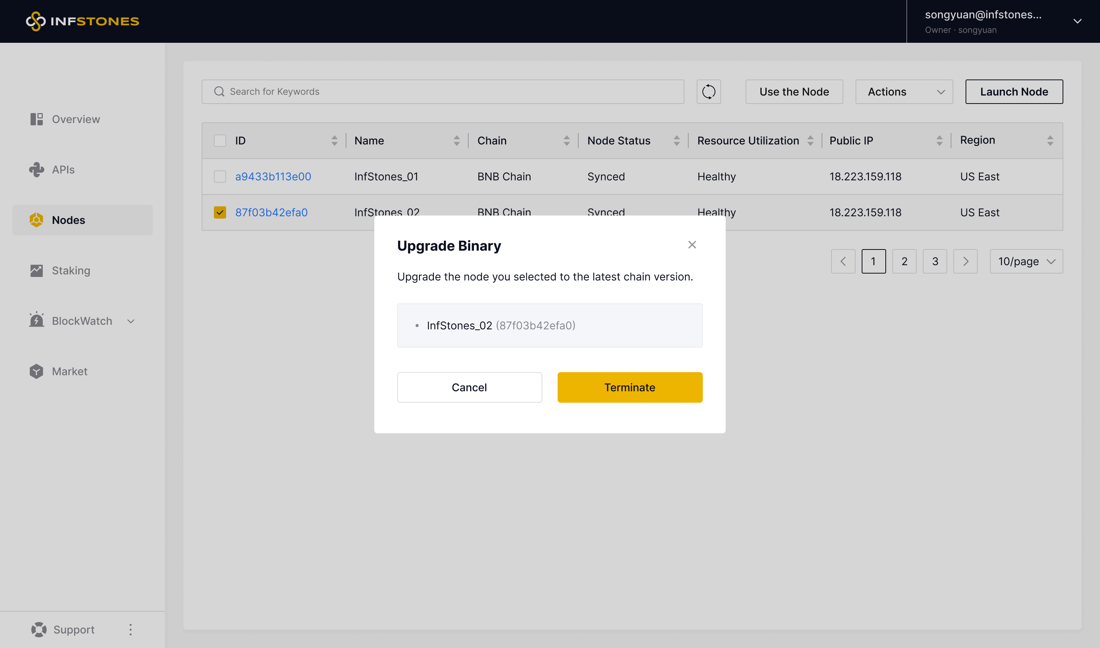
Task: Click the Public IP column sort icon
Action: coord(939,141)
